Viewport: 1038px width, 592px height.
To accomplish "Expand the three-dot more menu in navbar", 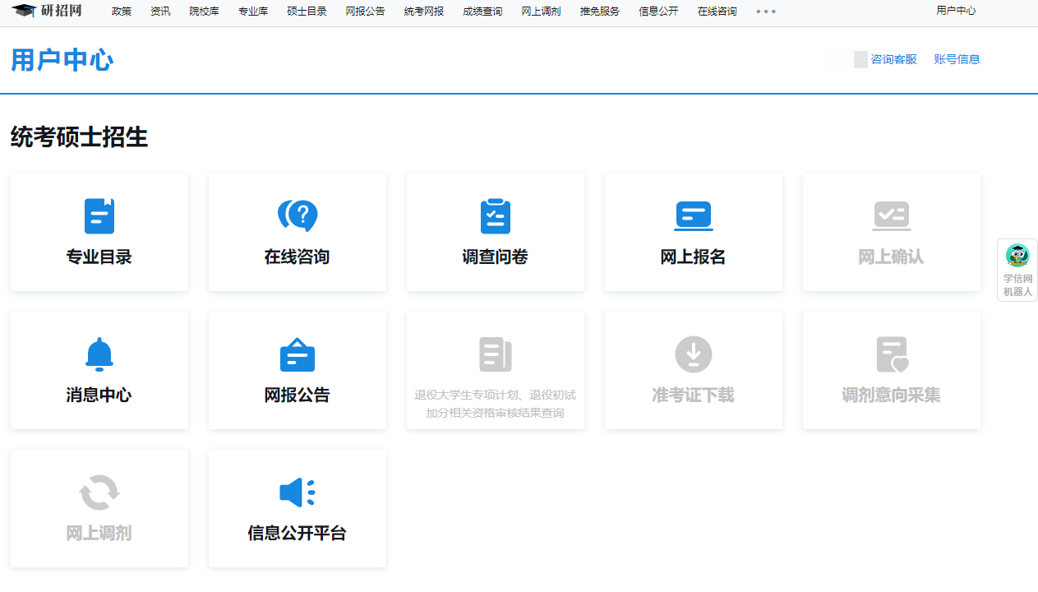I will (766, 12).
